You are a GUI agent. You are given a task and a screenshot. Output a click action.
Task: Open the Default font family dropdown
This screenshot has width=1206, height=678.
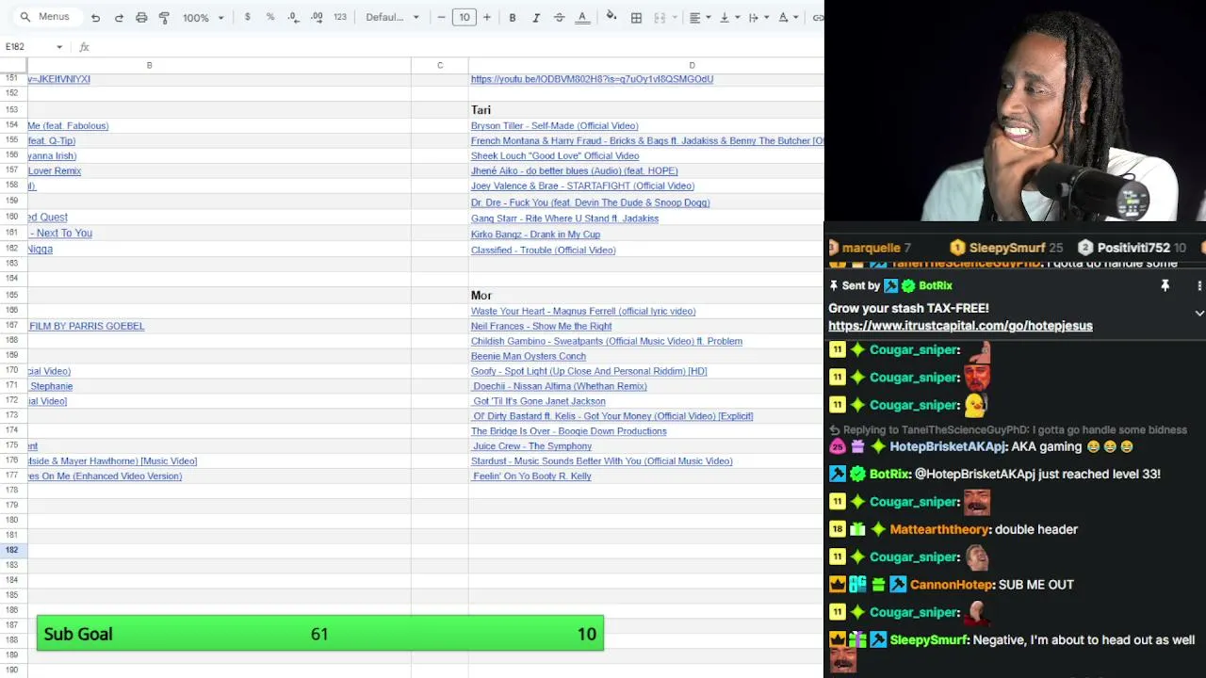(392, 17)
